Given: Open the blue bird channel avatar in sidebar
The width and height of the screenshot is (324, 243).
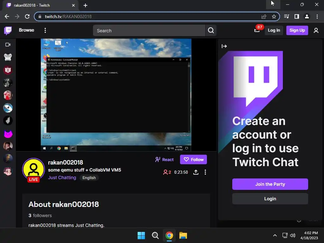Looking at the screenshot, I should coord(8,108).
